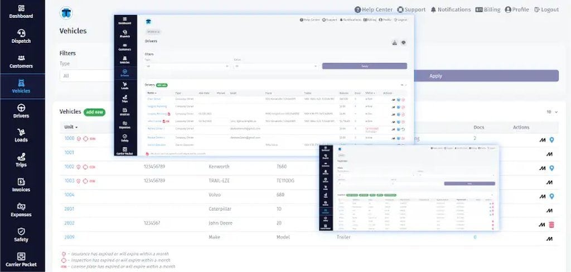Open Status dropdown in the Drivers window
Image resolution: width=571 pixels, height=272 pixels.
(x=276, y=66)
